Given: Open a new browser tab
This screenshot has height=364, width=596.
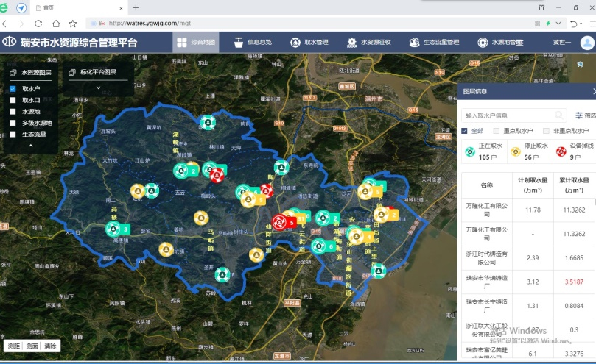Looking at the screenshot, I should click(x=136, y=7).
